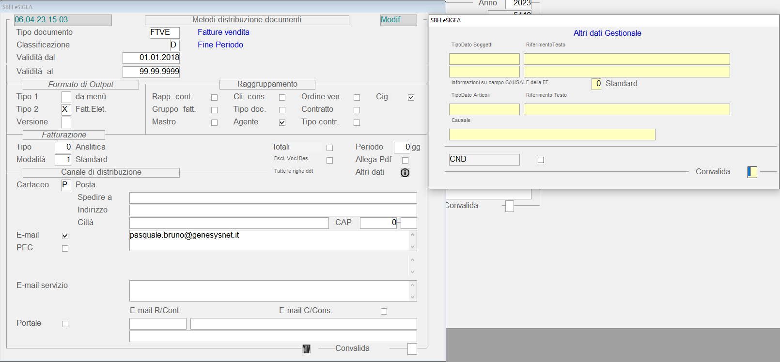780x362 pixels.
Task: Click Convalida box in Metodi distribuzione form
Action: (412, 348)
